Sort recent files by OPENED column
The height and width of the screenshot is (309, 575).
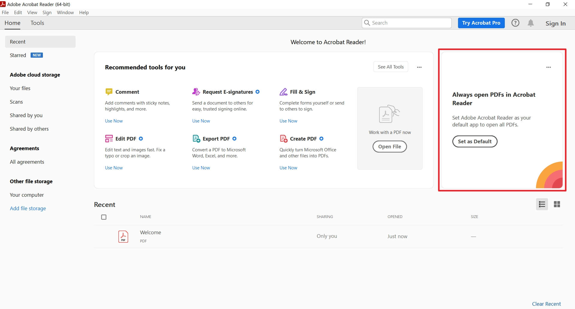(395, 217)
